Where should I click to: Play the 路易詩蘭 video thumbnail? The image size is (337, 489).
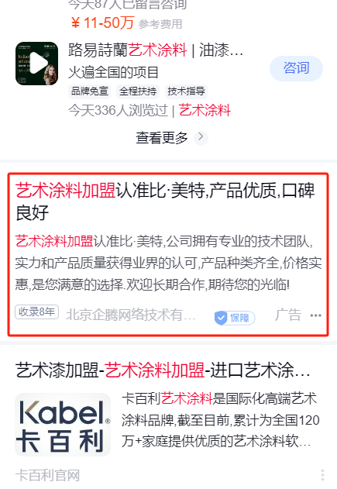[36, 64]
